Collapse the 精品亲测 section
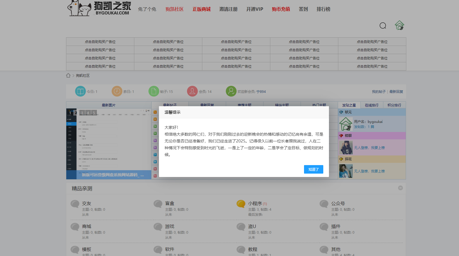 tap(400, 188)
